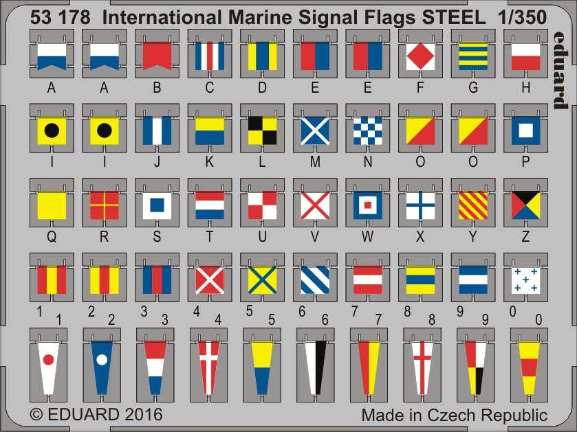577x432 pixels.
Task: Click the black-and-yellow checkered flag L
Action: 261,130
